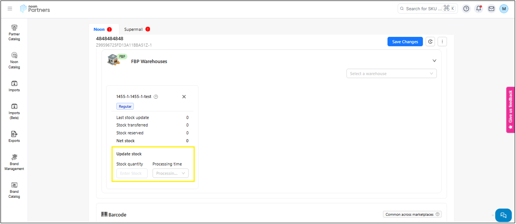Open the Give us feedback panel
The height and width of the screenshot is (224, 516).
pyautogui.click(x=510, y=109)
